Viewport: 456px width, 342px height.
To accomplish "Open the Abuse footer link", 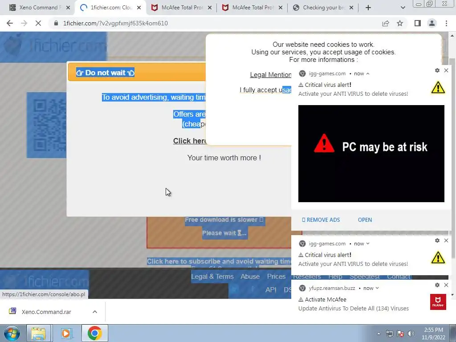I will [x=250, y=277].
